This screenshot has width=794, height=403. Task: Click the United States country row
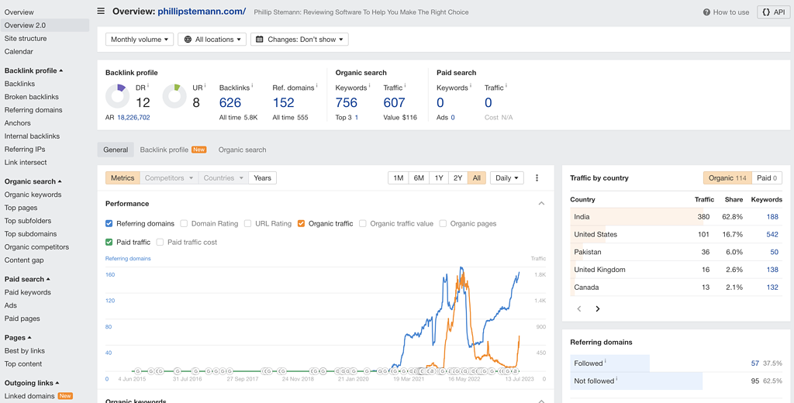[676, 234]
